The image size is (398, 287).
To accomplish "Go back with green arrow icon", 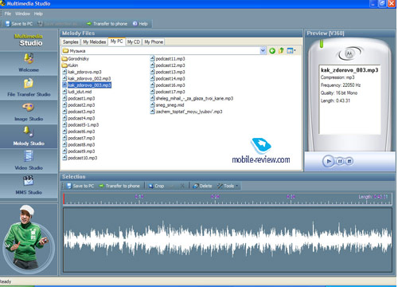I will pyautogui.click(x=272, y=50).
